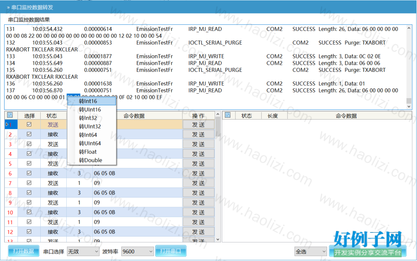417x261 pixels.
Task: Click the 操作 column header
Action: pyautogui.click(x=199, y=116)
